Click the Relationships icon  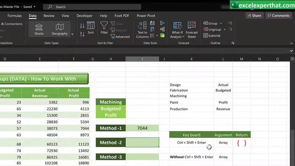tap(162, 29)
